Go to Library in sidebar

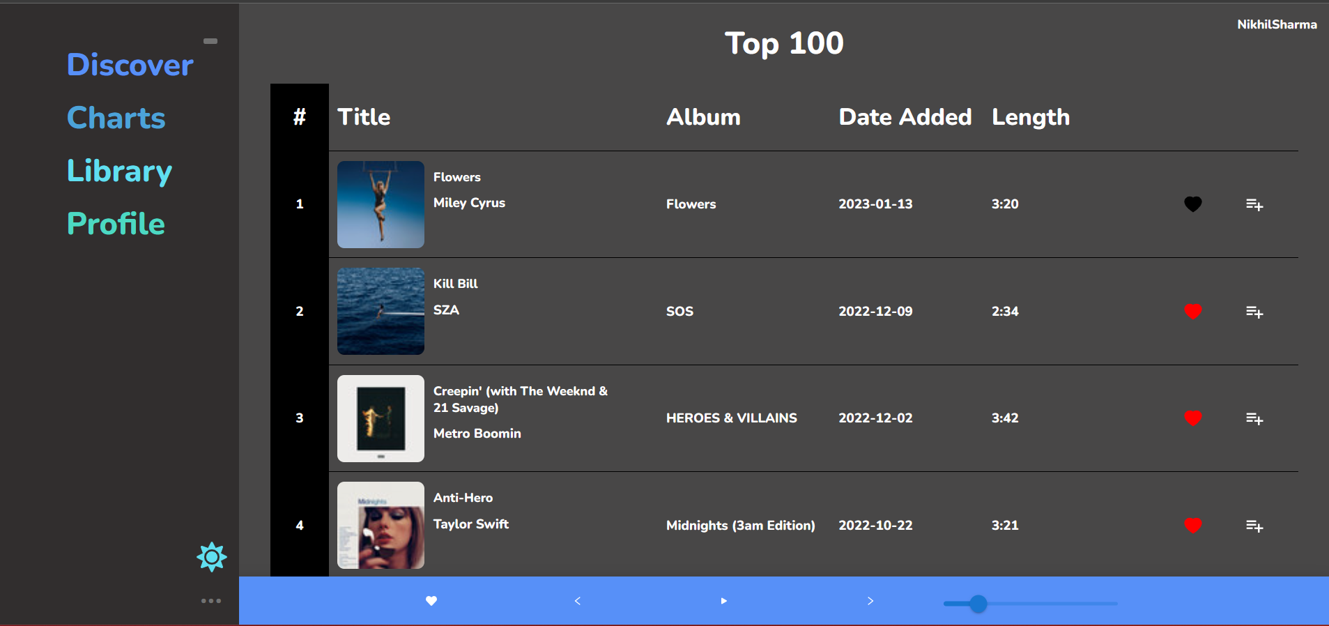point(119,171)
